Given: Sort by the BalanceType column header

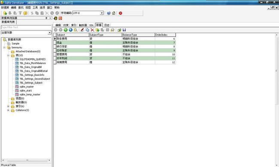Looking at the screenshot, I should [139, 35].
